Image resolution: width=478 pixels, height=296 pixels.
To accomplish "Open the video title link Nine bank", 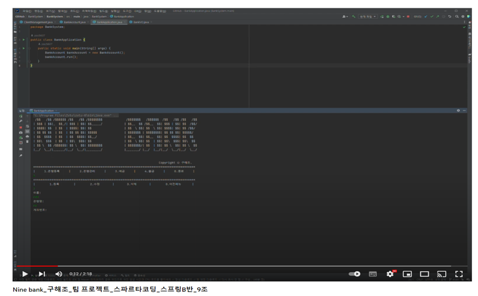I will click(110, 289).
